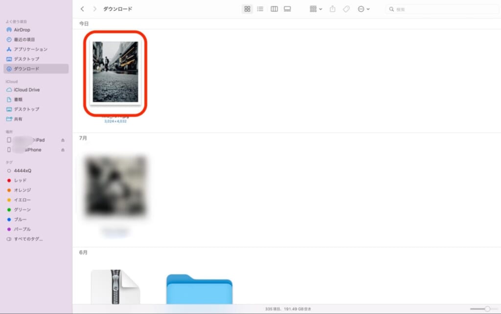501x314 pixels.
Task: Click the status bar item count text
Action: 288,309
